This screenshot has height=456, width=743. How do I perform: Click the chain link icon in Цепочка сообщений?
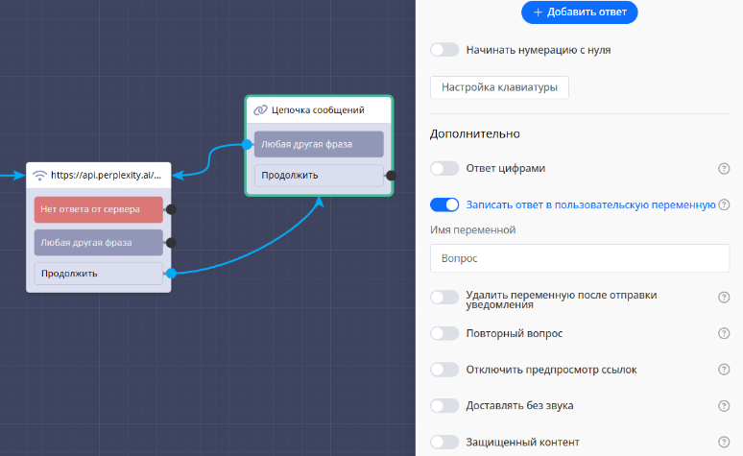[259, 110]
